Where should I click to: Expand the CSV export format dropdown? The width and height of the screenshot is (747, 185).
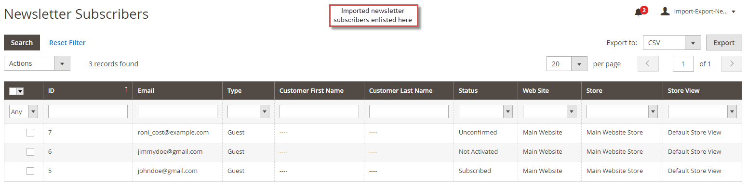click(672, 42)
